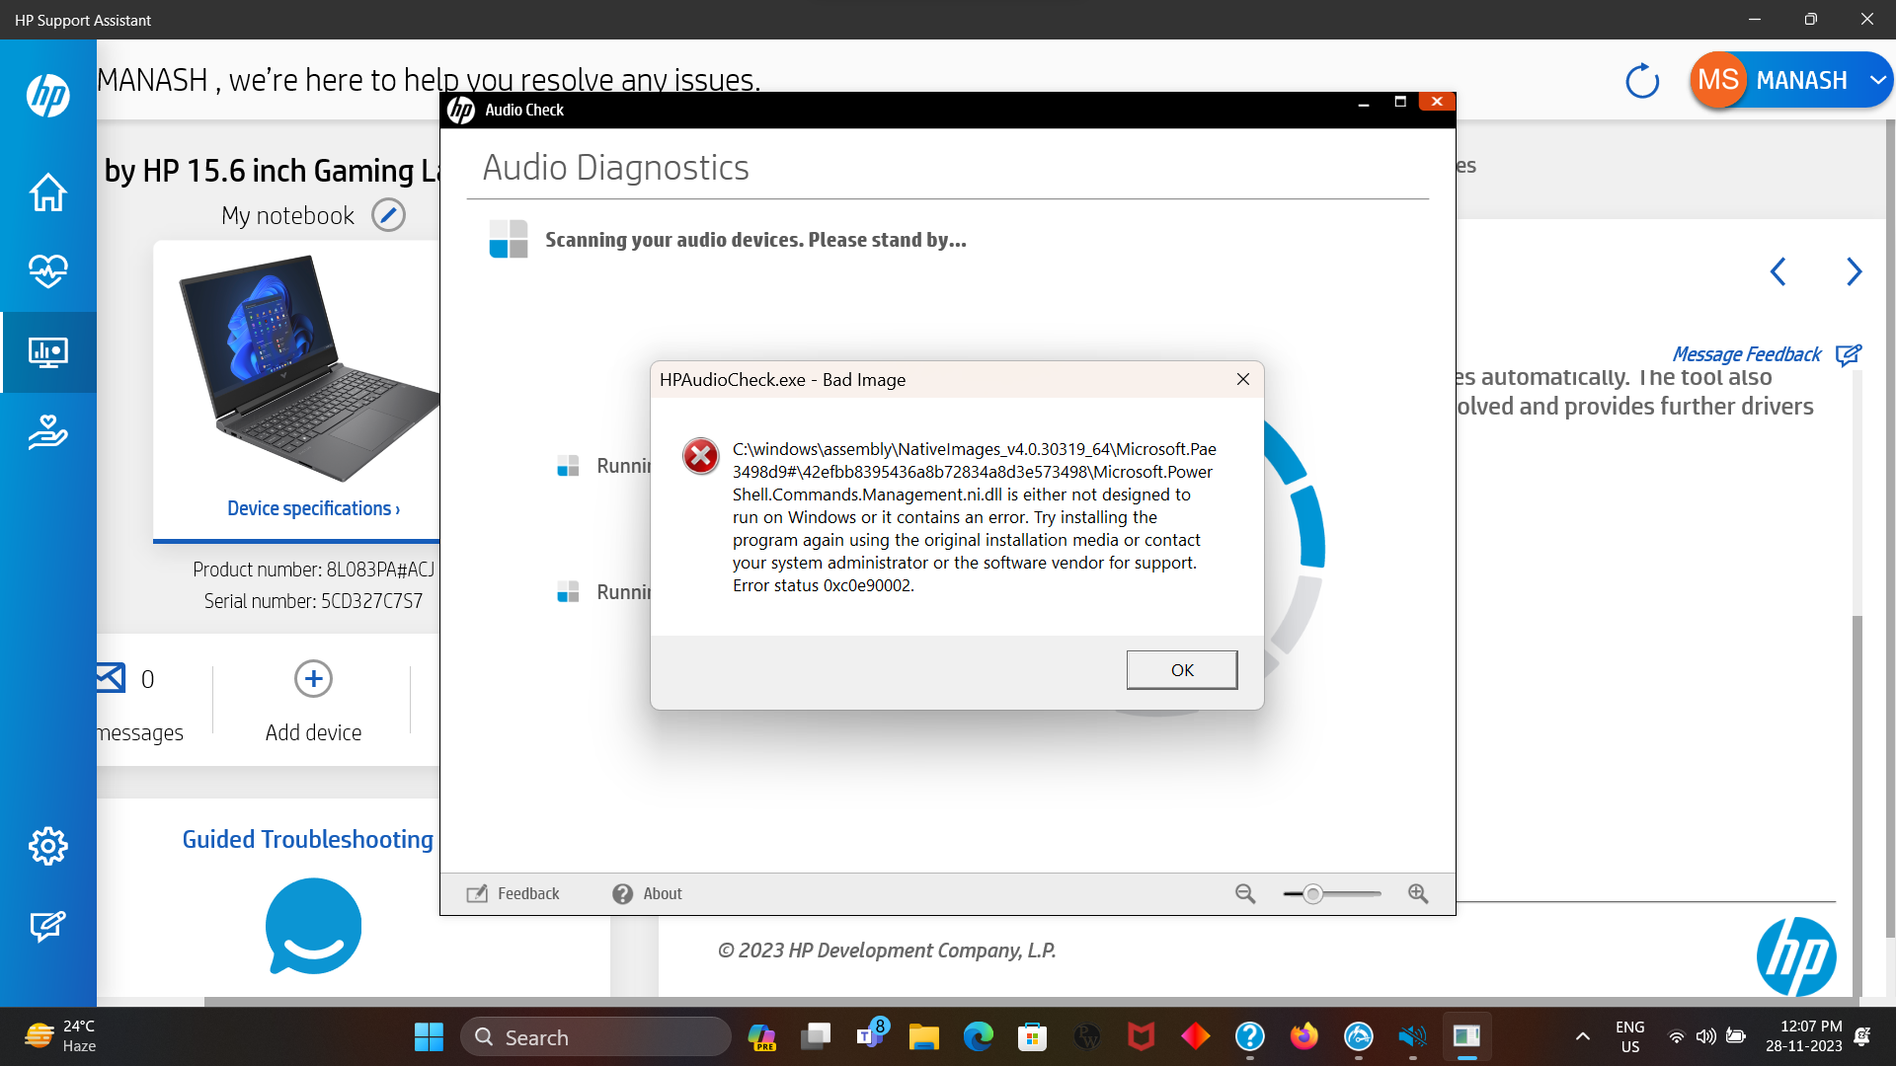The width and height of the screenshot is (1896, 1066).
Task: Select the device health check sidebar icon
Action: (47, 271)
